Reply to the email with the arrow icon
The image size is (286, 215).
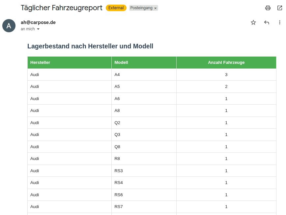coord(267,22)
